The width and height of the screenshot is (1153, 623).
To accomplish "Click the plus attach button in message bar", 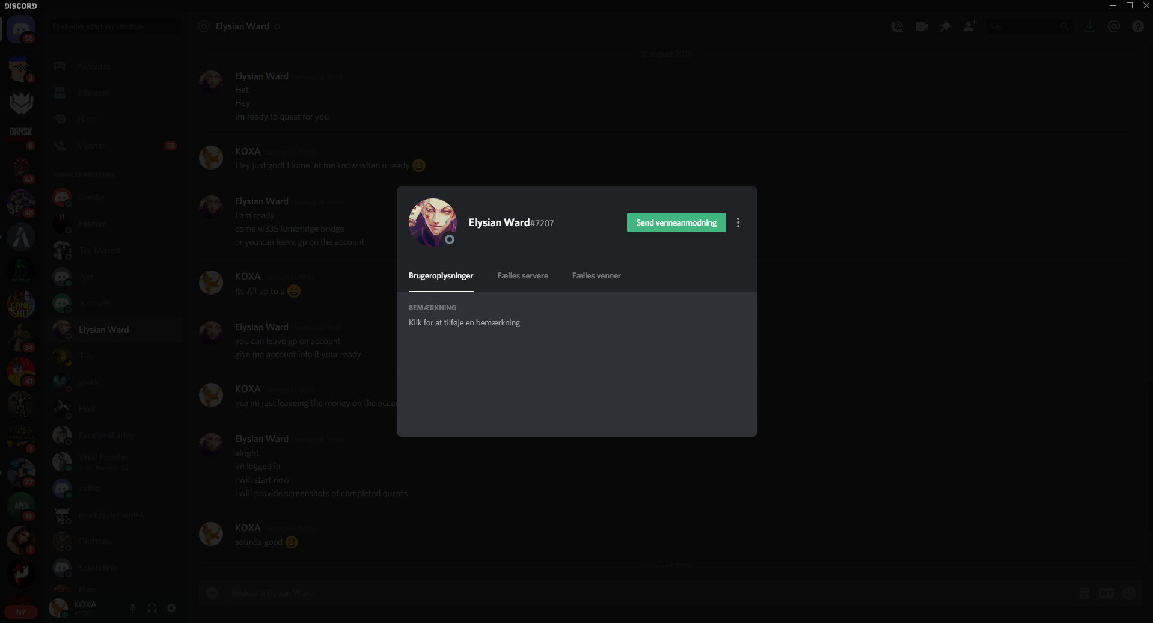I will click(212, 593).
